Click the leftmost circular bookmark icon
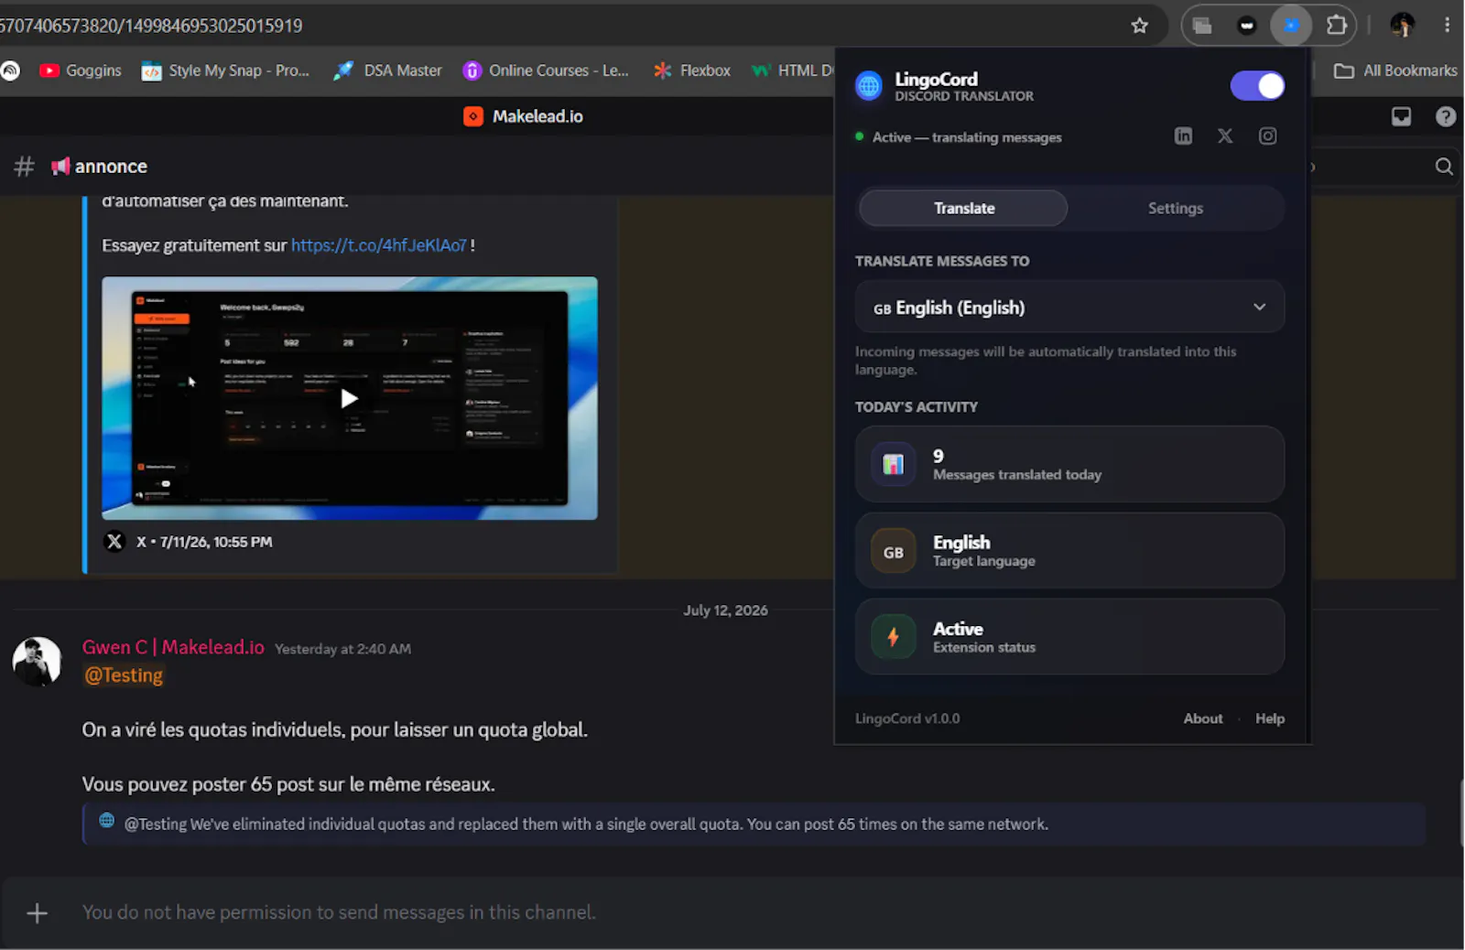 click(9, 70)
